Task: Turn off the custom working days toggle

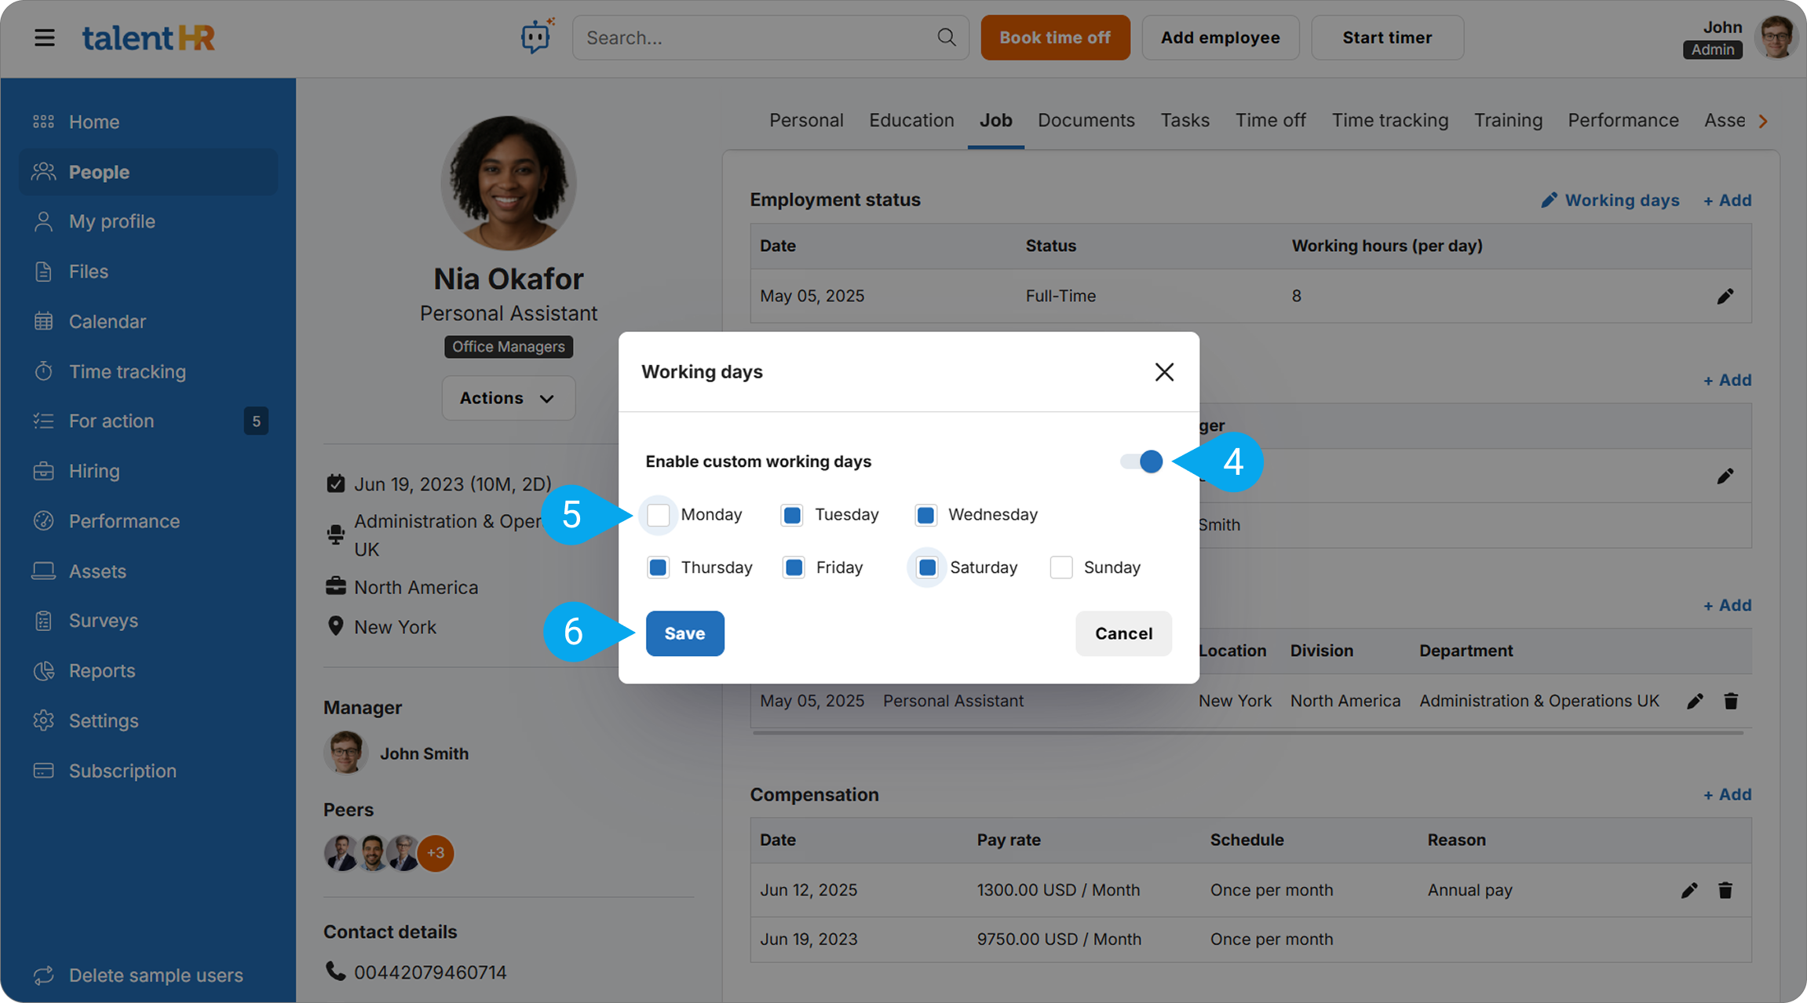Action: (1142, 461)
